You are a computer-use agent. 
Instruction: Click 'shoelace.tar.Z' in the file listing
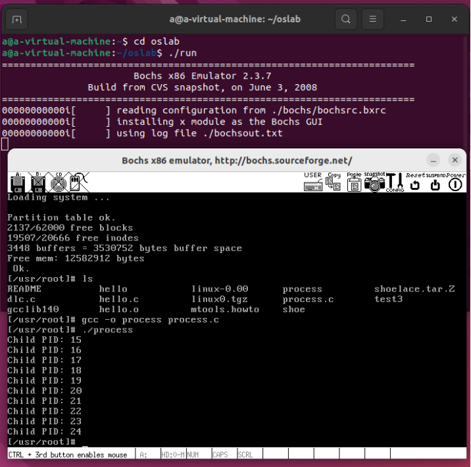414,289
